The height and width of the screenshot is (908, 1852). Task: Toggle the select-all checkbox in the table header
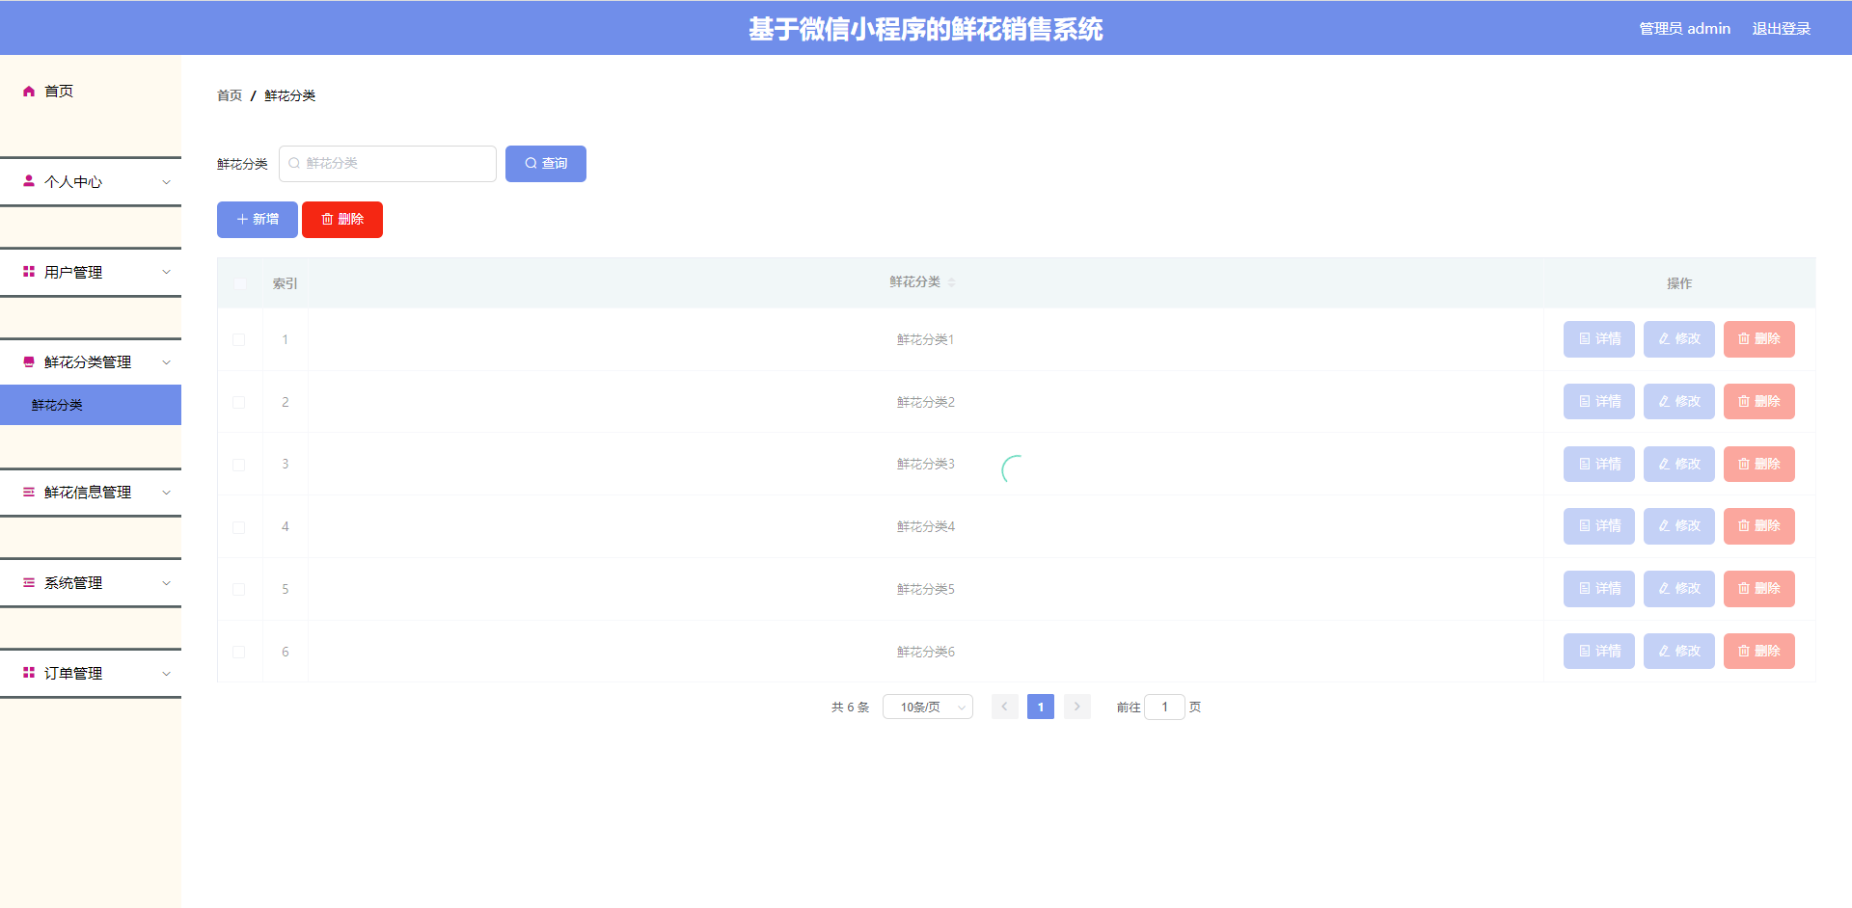(239, 283)
